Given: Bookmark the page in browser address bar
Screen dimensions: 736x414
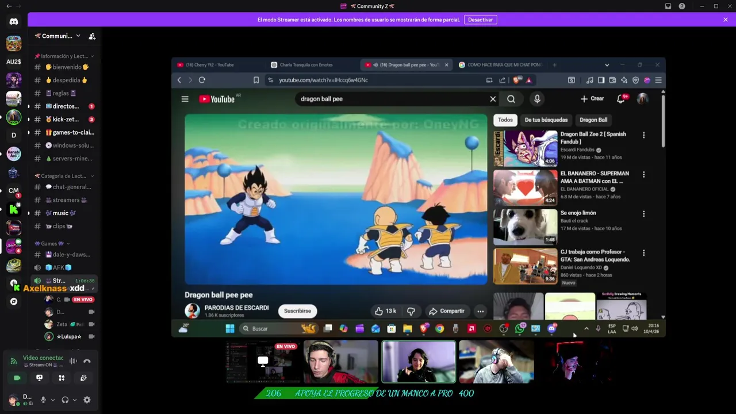Looking at the screenshot, I should pos(256,80).
